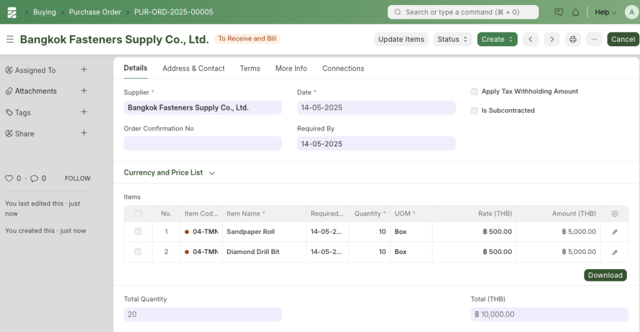This screenshot has width=640, height=332.
Task: Click the Update Items button
Action: point(401,39)
